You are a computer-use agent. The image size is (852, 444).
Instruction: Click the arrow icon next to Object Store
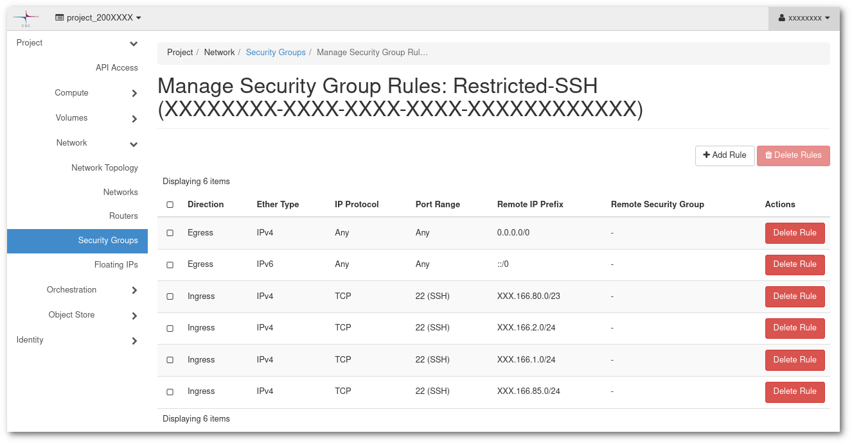[134, 316]
